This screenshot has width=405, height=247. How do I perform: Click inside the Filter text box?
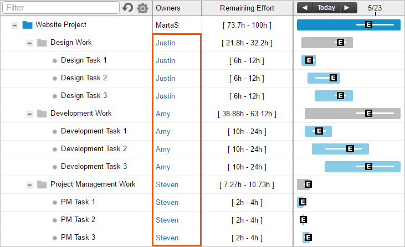click(x=61, y=8)
